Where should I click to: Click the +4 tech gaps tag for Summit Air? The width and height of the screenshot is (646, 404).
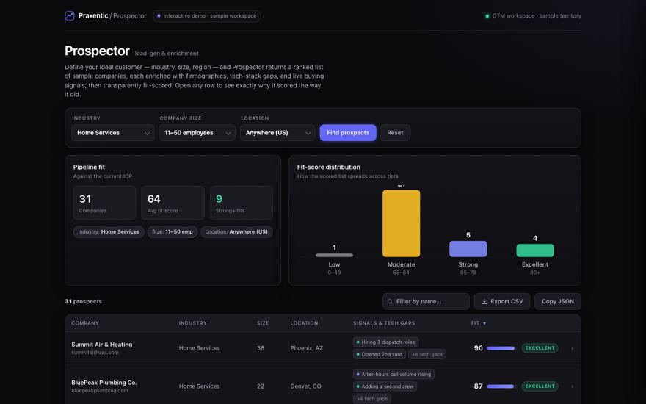click(x=427, y=354)
